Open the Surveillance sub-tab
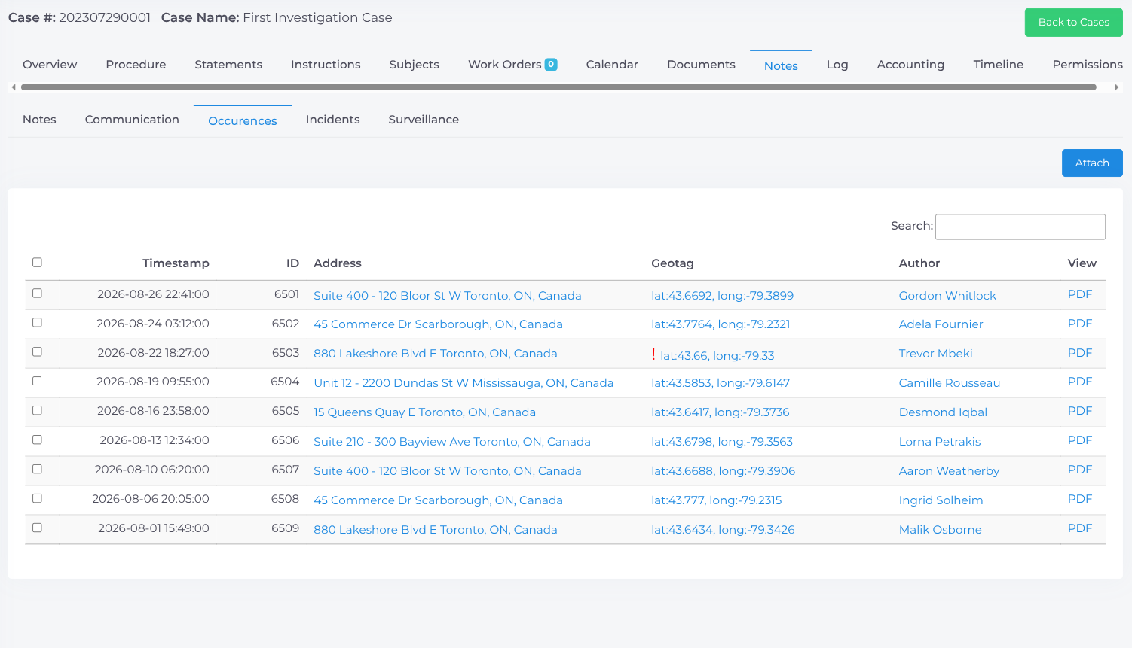This screenshot has height=648, width=1132. [x=424, y=120]
